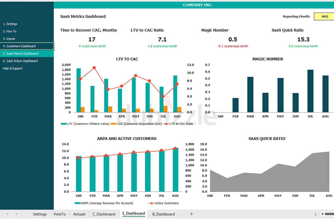Click the three-dot options handle near scrollbar
Viewport: 334px width, 219px height.
[x=316, y=214]
